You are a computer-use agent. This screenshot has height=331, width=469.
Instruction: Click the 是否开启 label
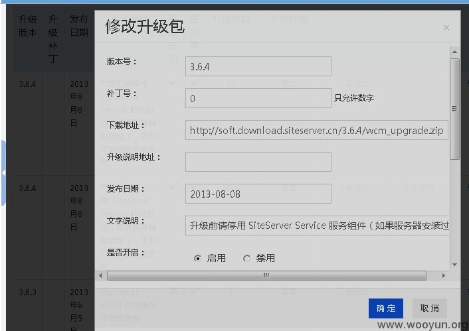click(x=126, y=253)
